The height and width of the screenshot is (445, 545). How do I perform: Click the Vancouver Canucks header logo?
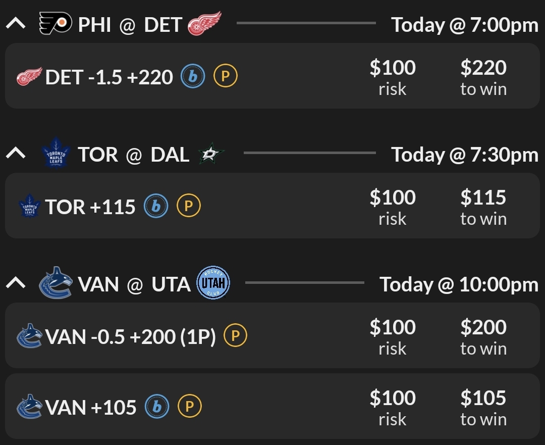54,284
